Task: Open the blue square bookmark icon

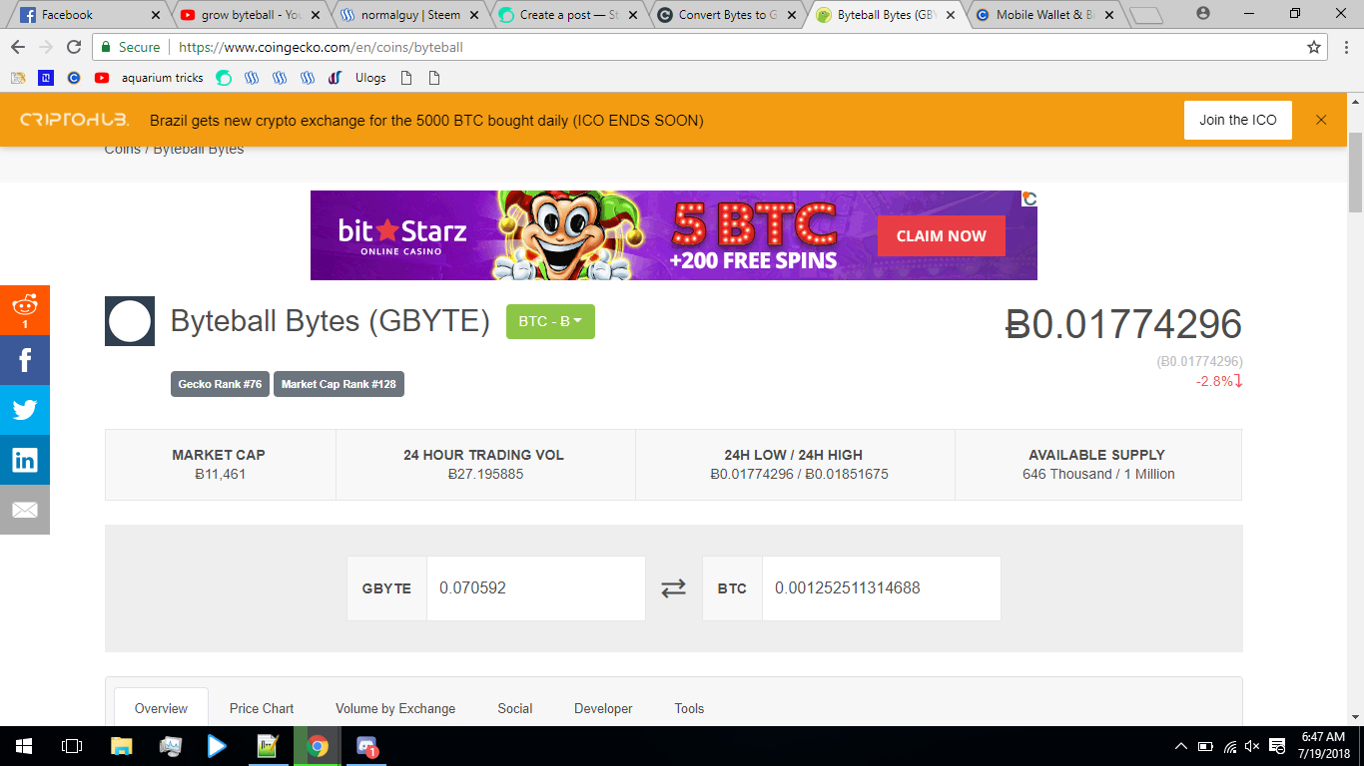Action: [x=46, y=78]
